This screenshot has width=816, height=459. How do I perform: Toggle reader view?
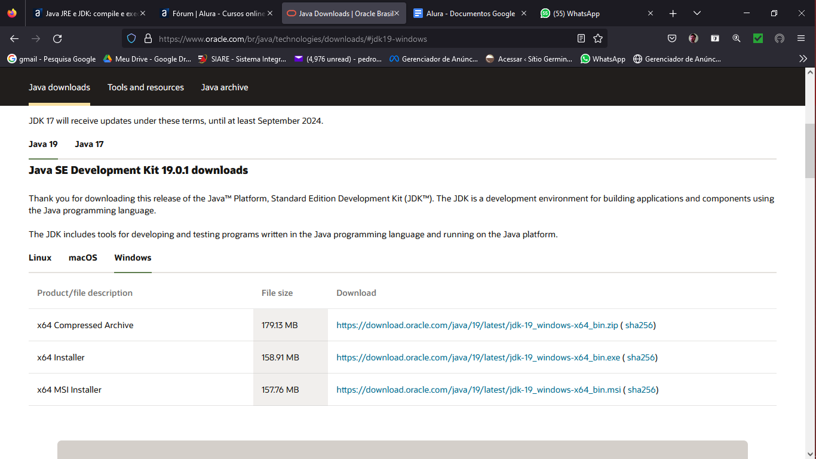581,39
